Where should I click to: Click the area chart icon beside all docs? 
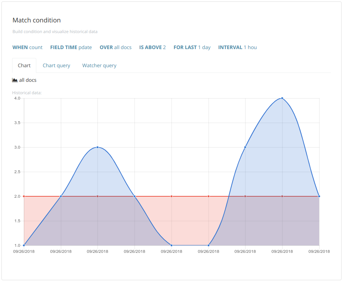coord(15,80)
